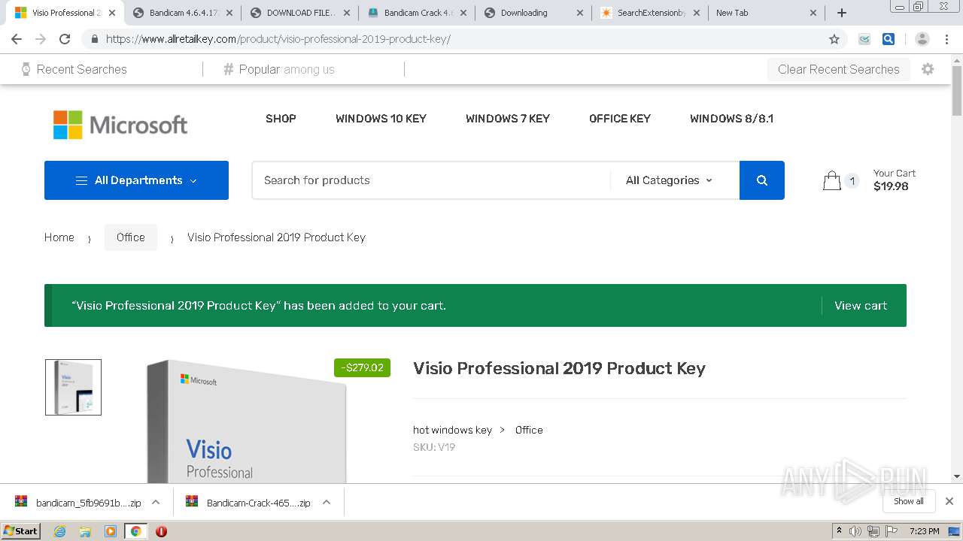This screenshot has height=541, width=963.
Task: Open Chrome three-dot menu
Action: [947, 39]
